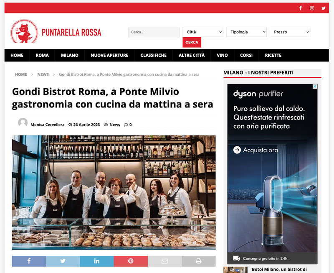
Task: Print article using printer icon button
Action: tap(199, 261)
